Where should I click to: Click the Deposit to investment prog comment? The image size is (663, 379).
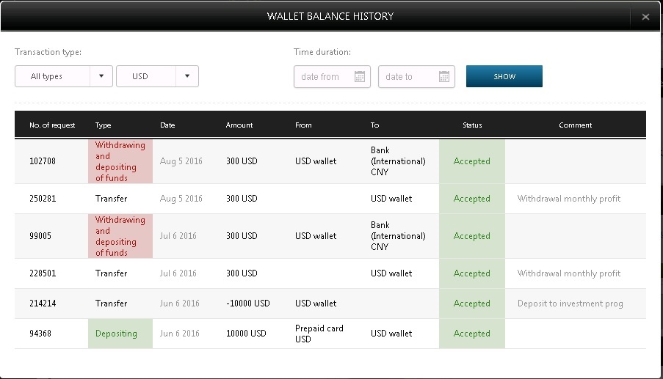tap(570, 303)
